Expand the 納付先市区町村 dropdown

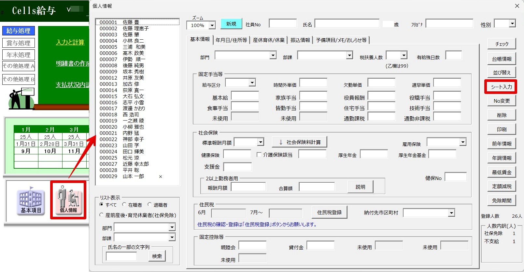coord(451,213)
